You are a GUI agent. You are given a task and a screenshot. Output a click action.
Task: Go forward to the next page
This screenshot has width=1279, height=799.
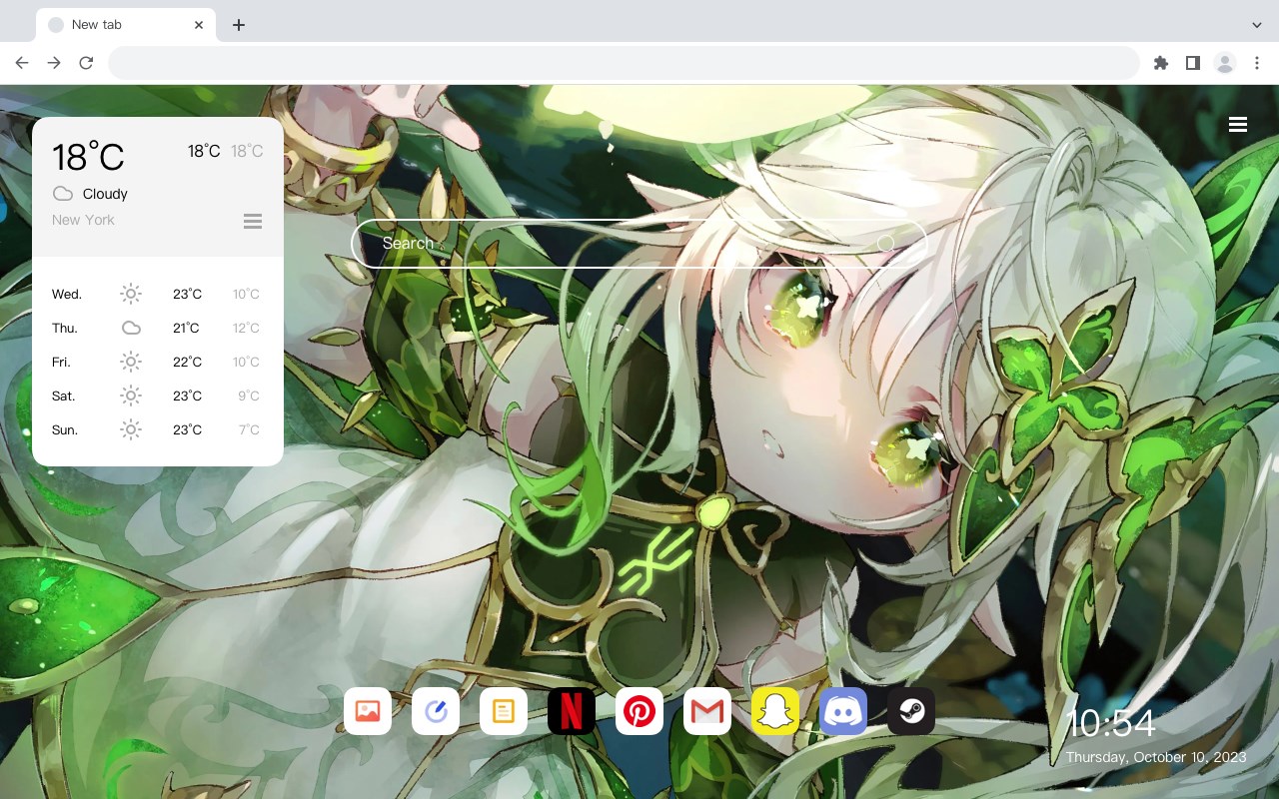[x=54, y=63]
